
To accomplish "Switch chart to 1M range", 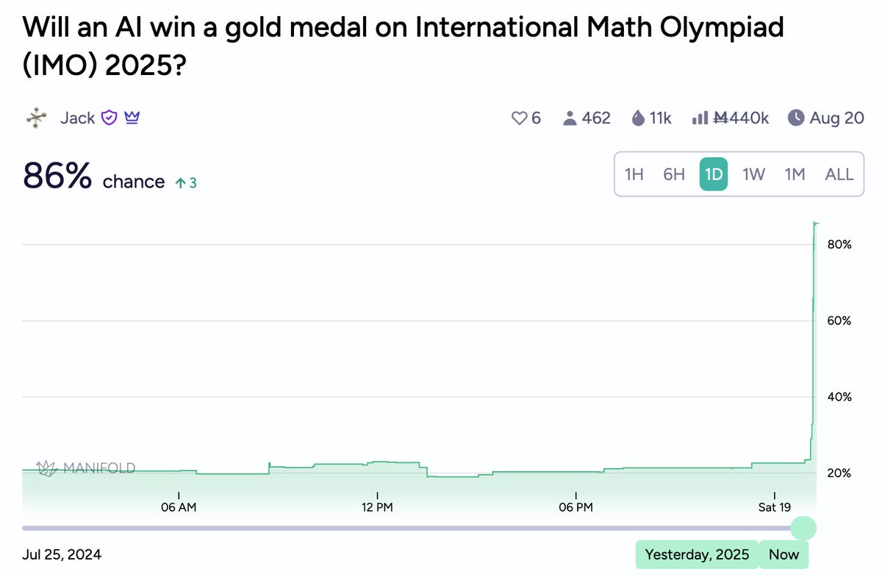I will [795, 174].
